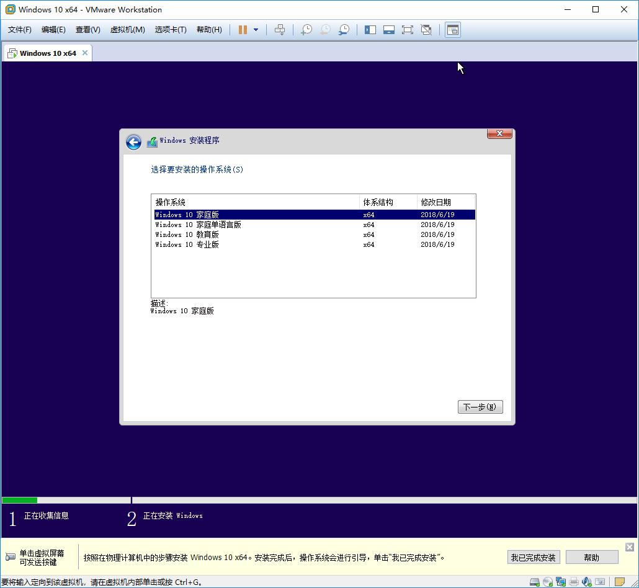
Task: Click the 下一步(N) button in the installer
Action: 480,407
